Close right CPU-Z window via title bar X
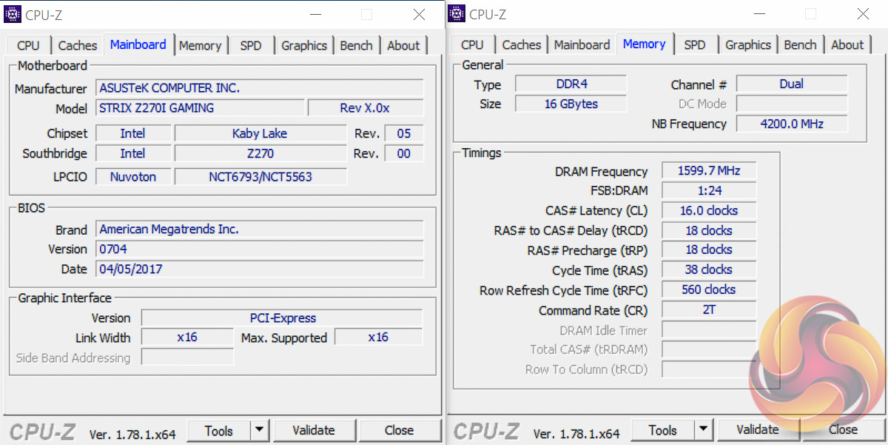The width and height of the screenshot is (888, 445). (864, 14)
